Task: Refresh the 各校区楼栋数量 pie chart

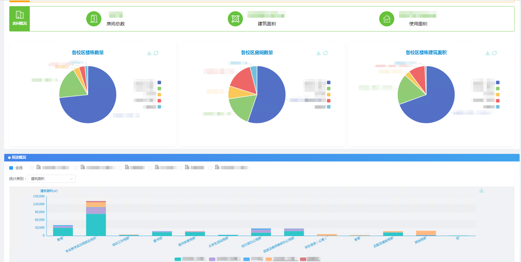Action: tap(156, 53)
